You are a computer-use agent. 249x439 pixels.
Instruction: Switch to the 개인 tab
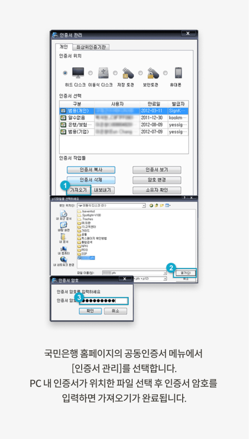click(64, 47)
